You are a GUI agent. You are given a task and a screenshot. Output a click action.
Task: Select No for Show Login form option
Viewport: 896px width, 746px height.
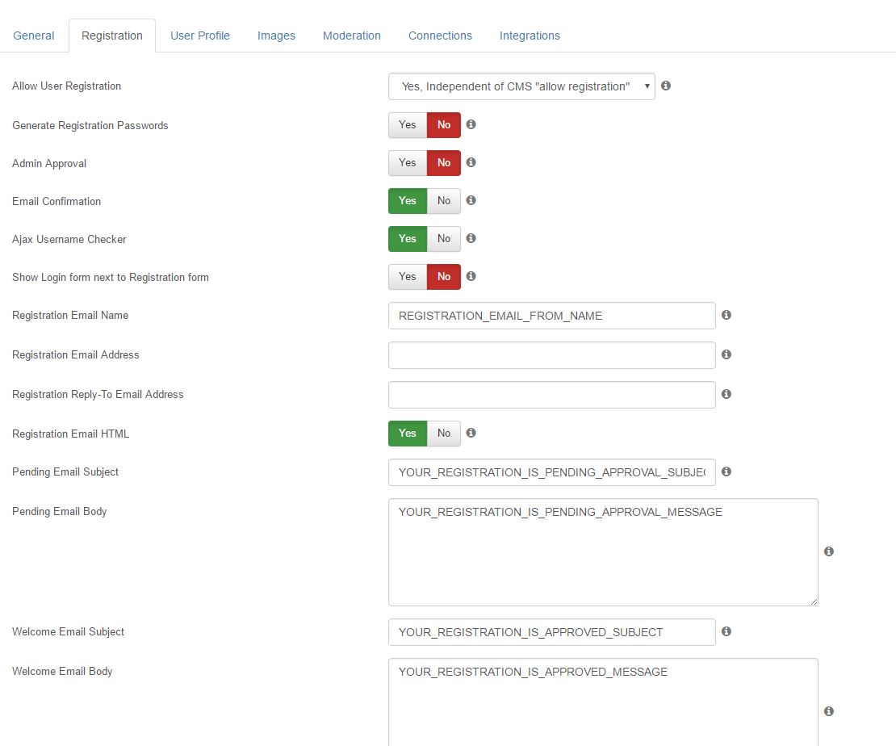[x=444, y=277]
